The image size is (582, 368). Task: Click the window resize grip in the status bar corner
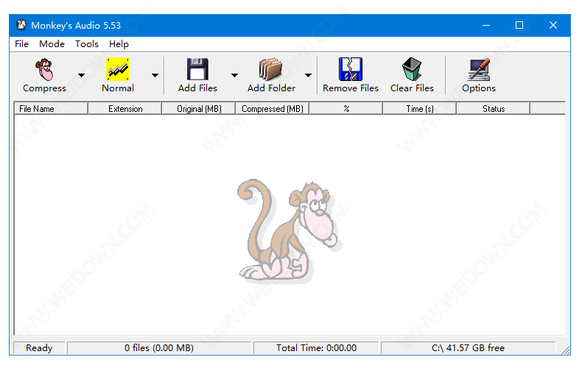(x=566, y=350)
